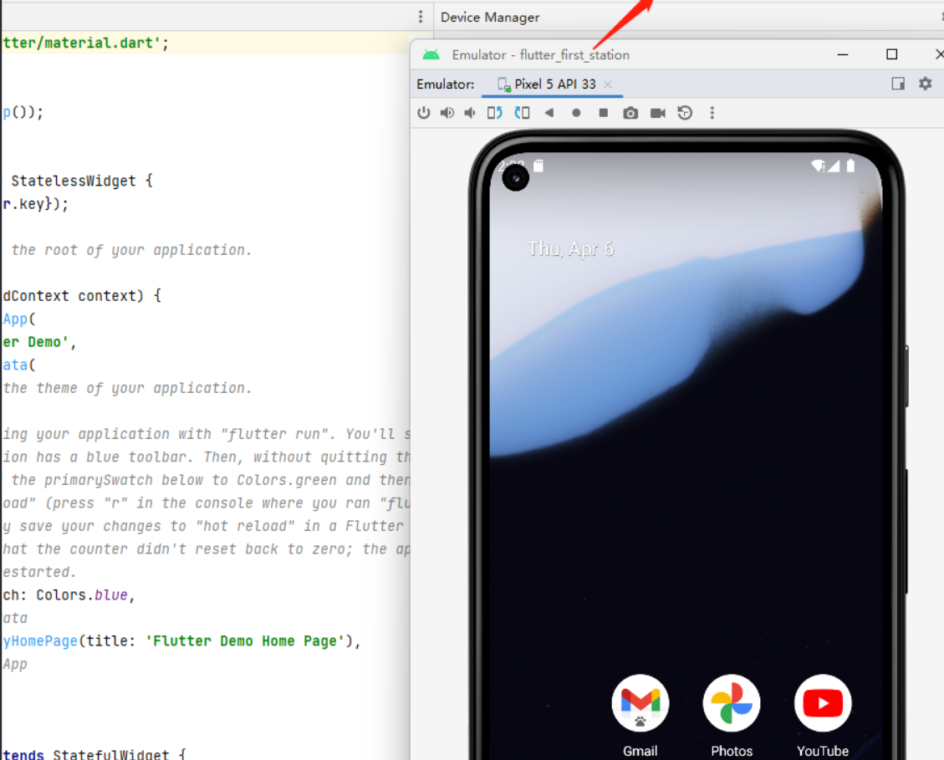Viewport: 944px width, 760px height.
Task: Click the emulator Home circle button
Action: [x=576, y=113]
